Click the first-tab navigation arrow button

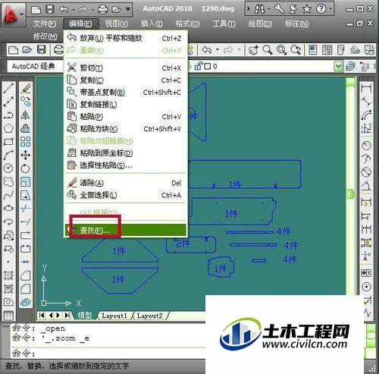[x=42, y=316]
